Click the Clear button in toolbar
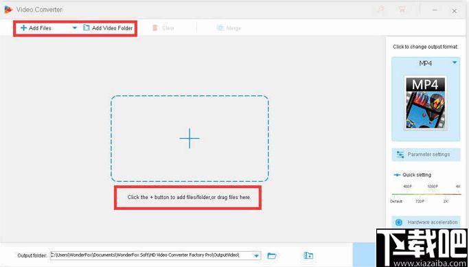Screen dimensions: 469x267 (163, 28)
